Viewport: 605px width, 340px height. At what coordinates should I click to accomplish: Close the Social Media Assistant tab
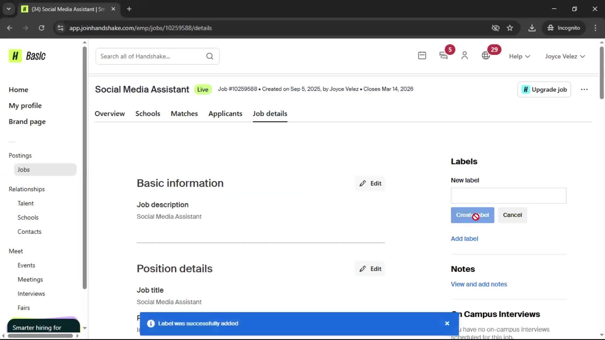click(113, 9)
